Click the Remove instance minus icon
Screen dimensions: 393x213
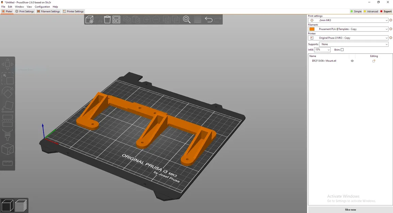(x=156, y=19)
